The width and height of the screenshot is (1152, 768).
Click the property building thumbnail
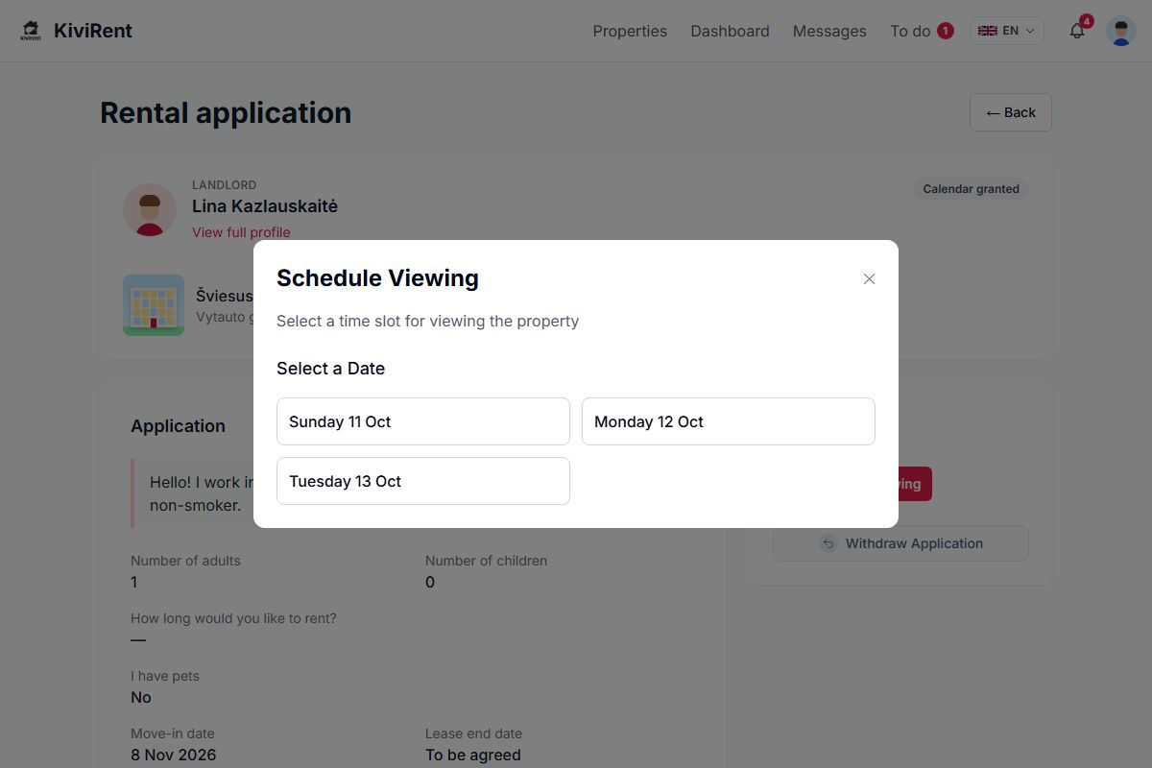tap(154, 305)
